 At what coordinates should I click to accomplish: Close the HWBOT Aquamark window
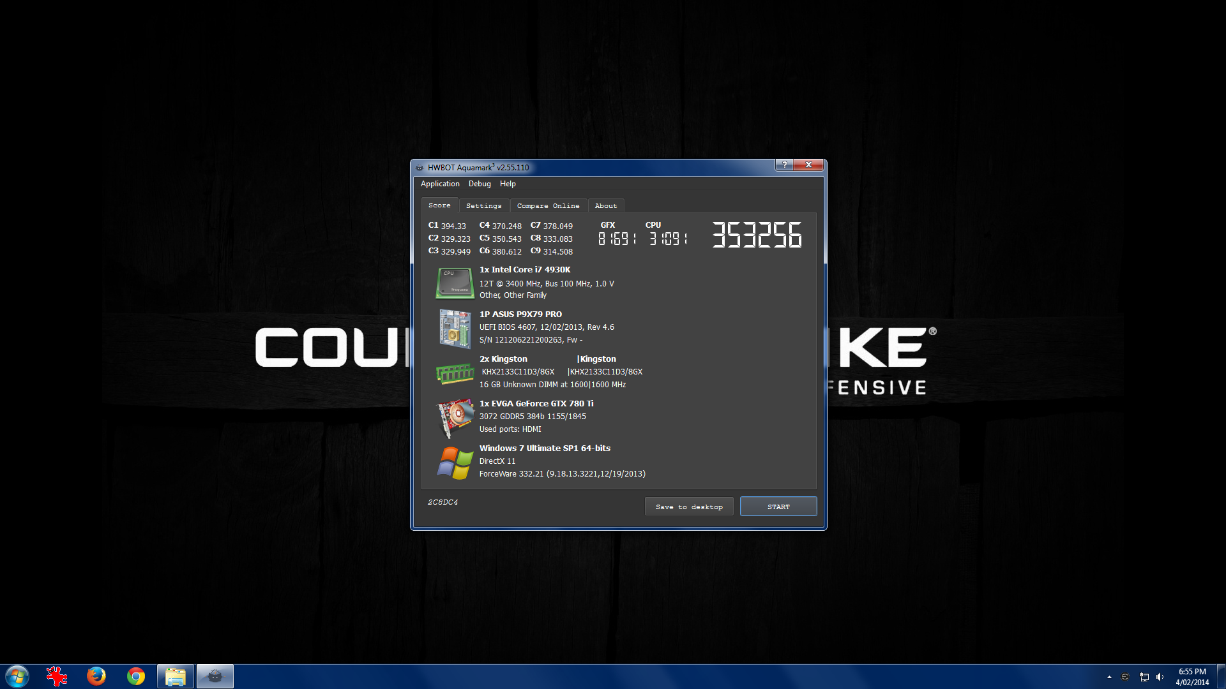(x=809, y=165)
